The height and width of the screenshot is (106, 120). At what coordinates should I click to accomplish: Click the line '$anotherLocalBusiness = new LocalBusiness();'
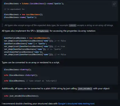[x=27, y=38]
